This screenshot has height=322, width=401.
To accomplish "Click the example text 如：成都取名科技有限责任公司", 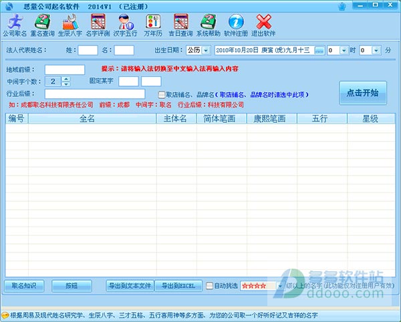I will [51, 105].
